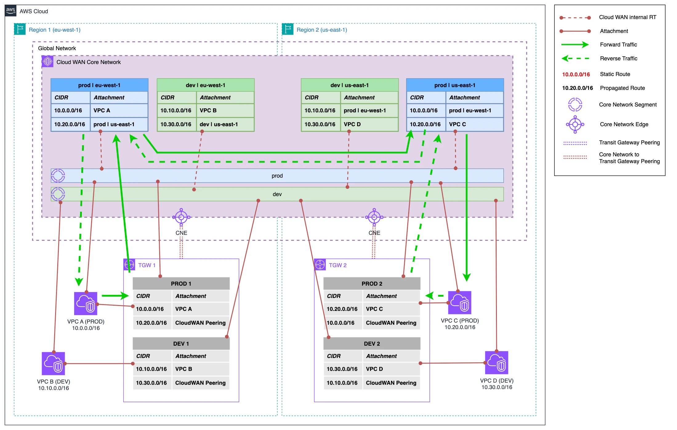Click the prod | us-east-1 table header
Viewport: 677px width, 430px height.
tap(455, 85)
